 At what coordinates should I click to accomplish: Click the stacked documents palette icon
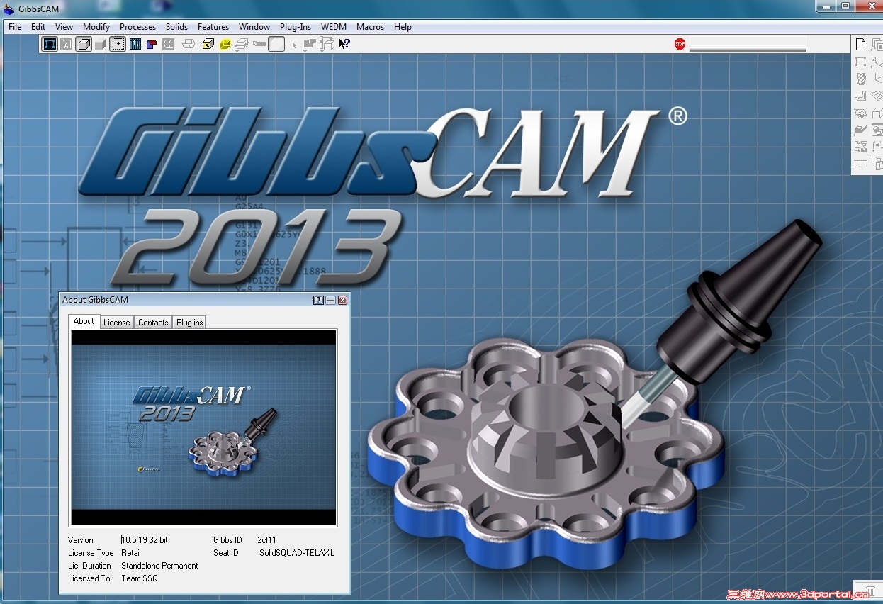point(878,163)
